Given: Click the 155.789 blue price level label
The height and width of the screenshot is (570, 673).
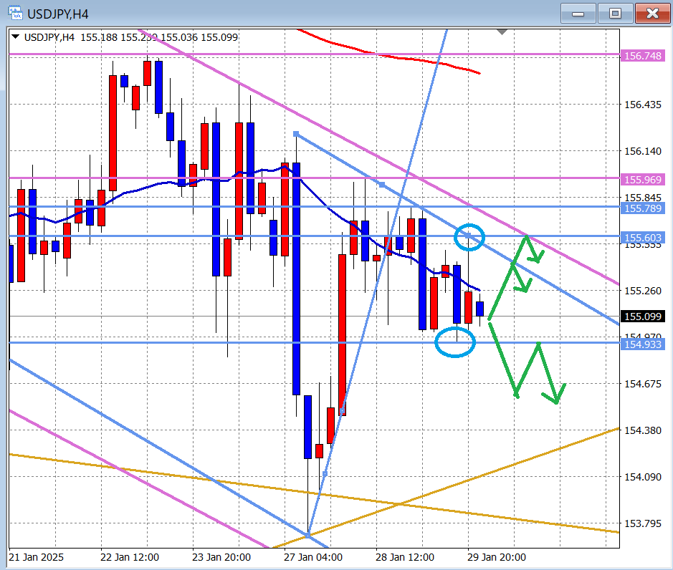Looking at the screenshot, I should click(642, 208).
